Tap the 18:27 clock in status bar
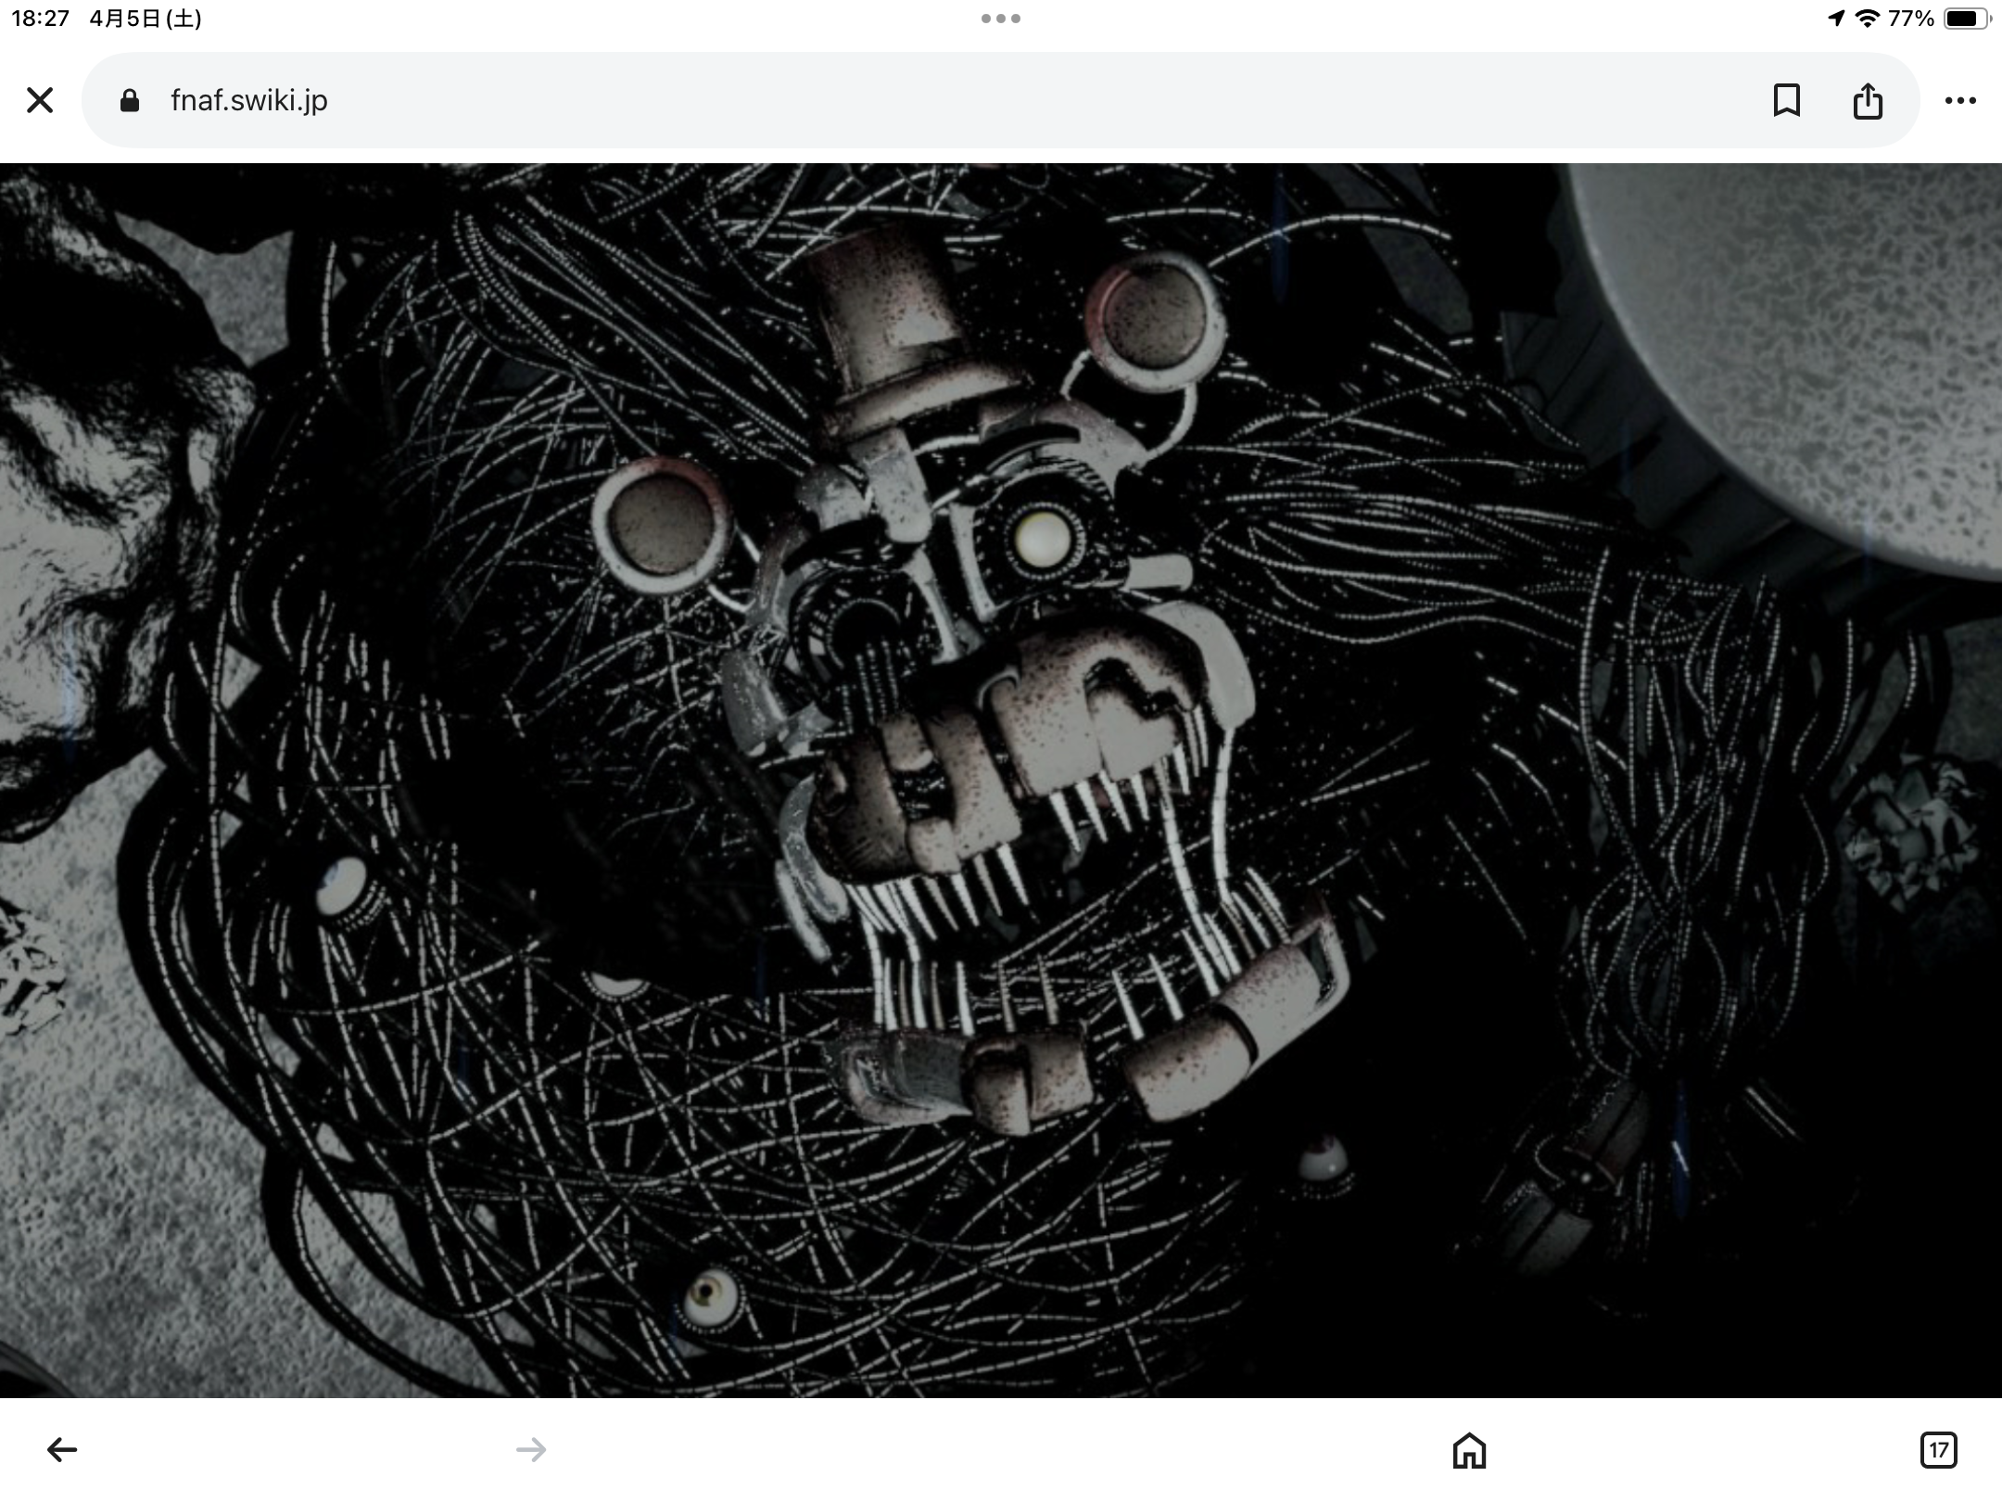Image resolution: width=2002 pixels, height=1502 pixels. pos(40,19)
